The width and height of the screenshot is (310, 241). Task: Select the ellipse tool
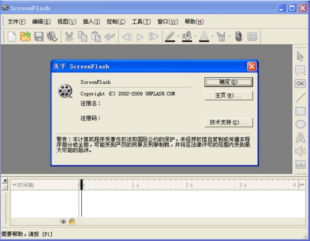point(301,125)
